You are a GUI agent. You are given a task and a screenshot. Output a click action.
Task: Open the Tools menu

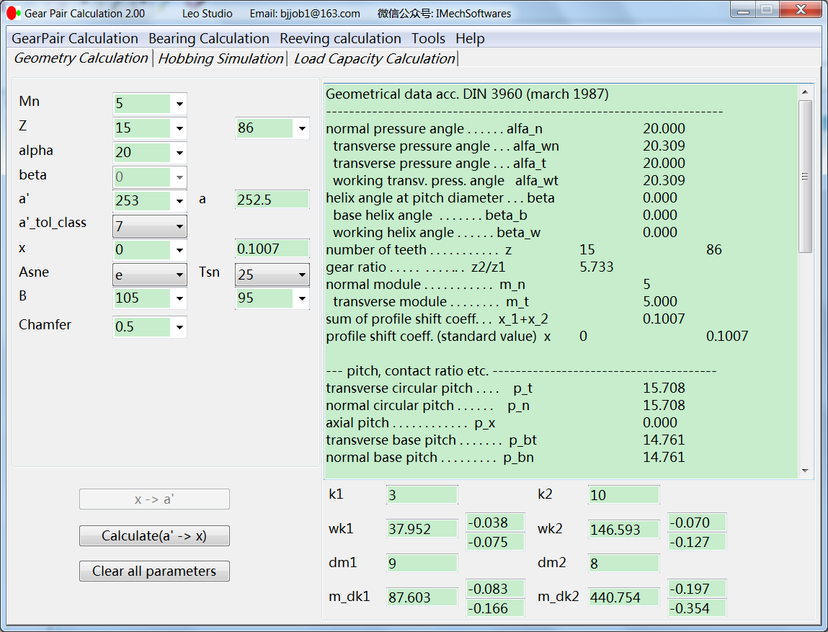click(x=428, y=38)
